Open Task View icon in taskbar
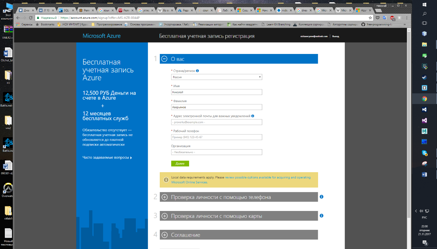 (424, 23)
